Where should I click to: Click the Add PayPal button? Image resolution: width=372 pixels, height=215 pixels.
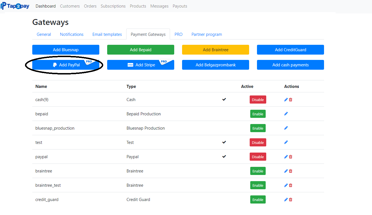click(66, 65)
